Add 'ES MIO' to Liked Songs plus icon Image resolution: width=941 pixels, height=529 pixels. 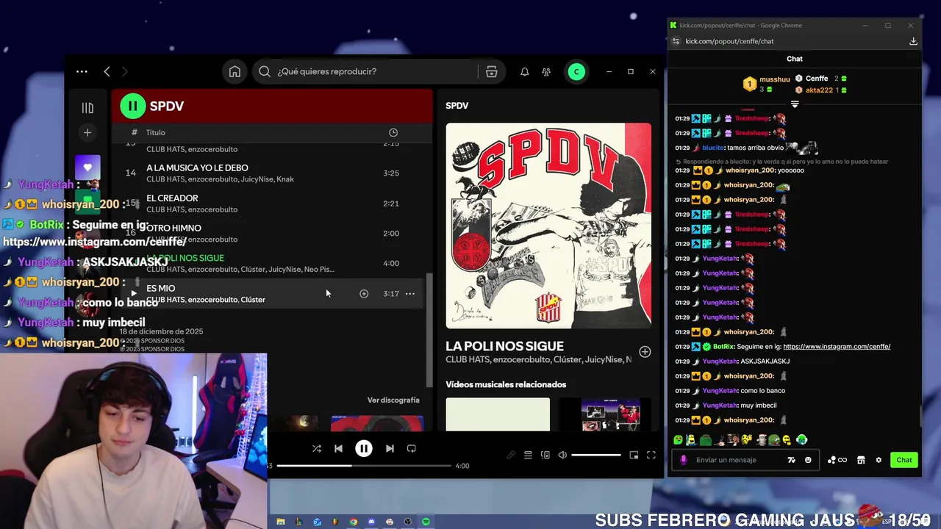coord(364,293)
